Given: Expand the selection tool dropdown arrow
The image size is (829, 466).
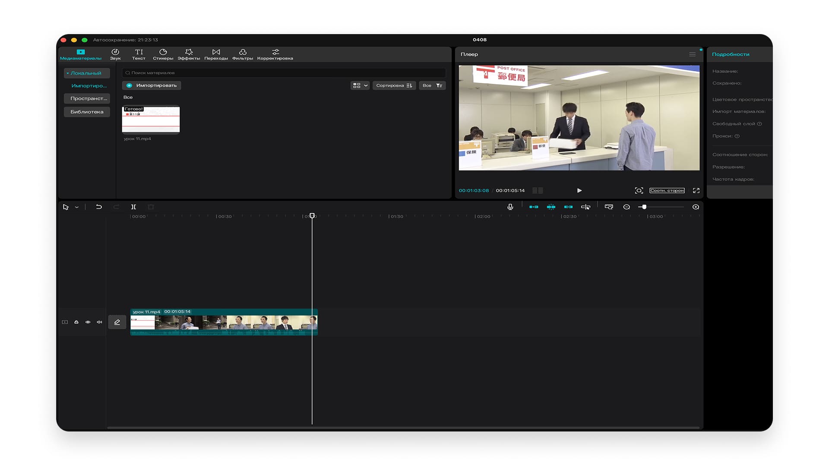Looking at the screenshot, I should point(77,208).
